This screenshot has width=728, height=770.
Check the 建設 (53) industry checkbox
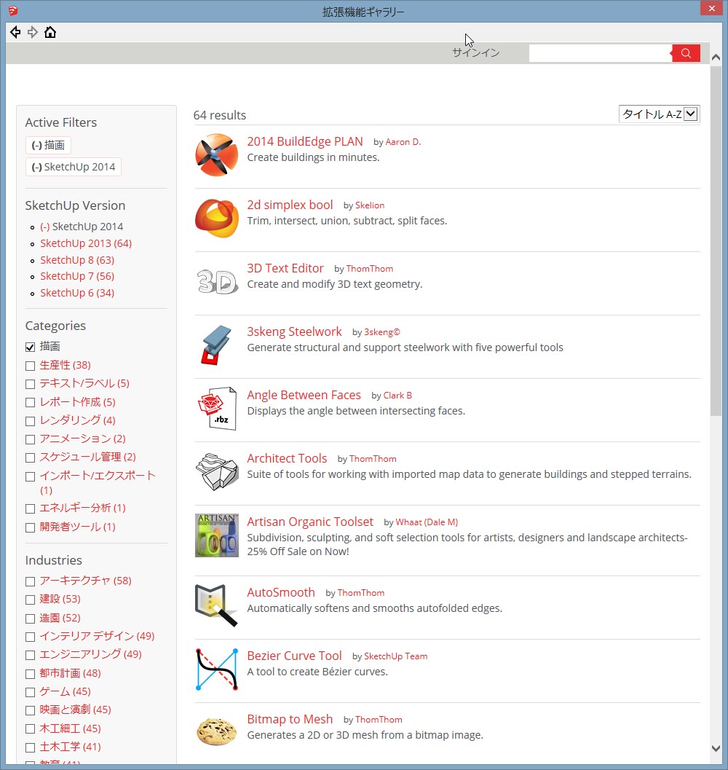31,600
